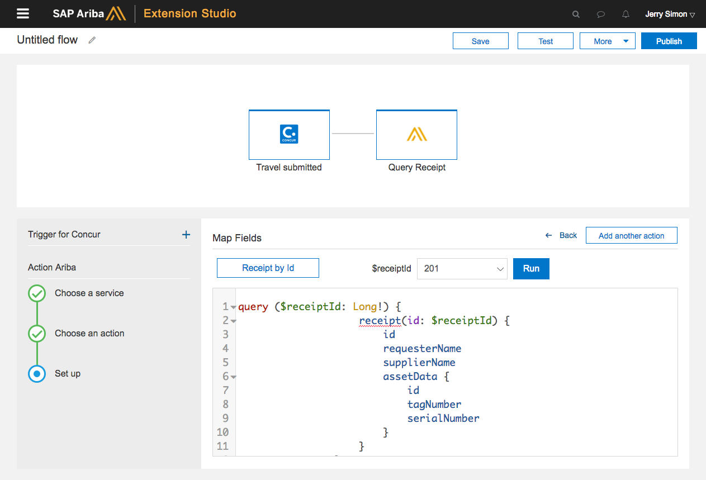706x480 pixels.
Task: Click Add another action button
Action: tap(632, 235)
